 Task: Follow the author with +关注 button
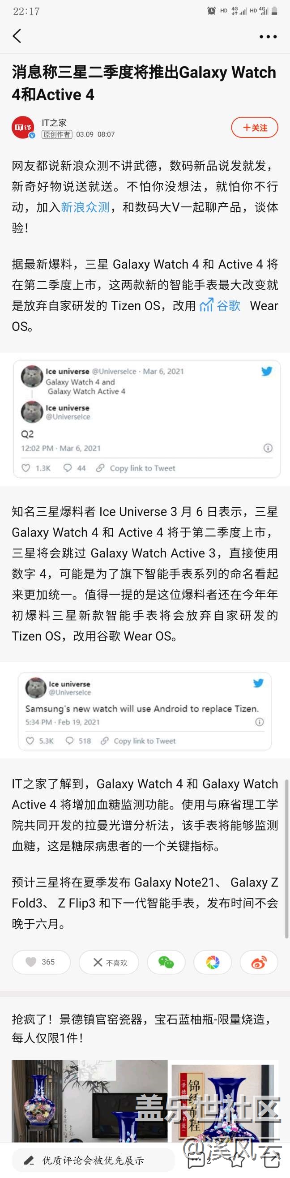tap(255, 128)
